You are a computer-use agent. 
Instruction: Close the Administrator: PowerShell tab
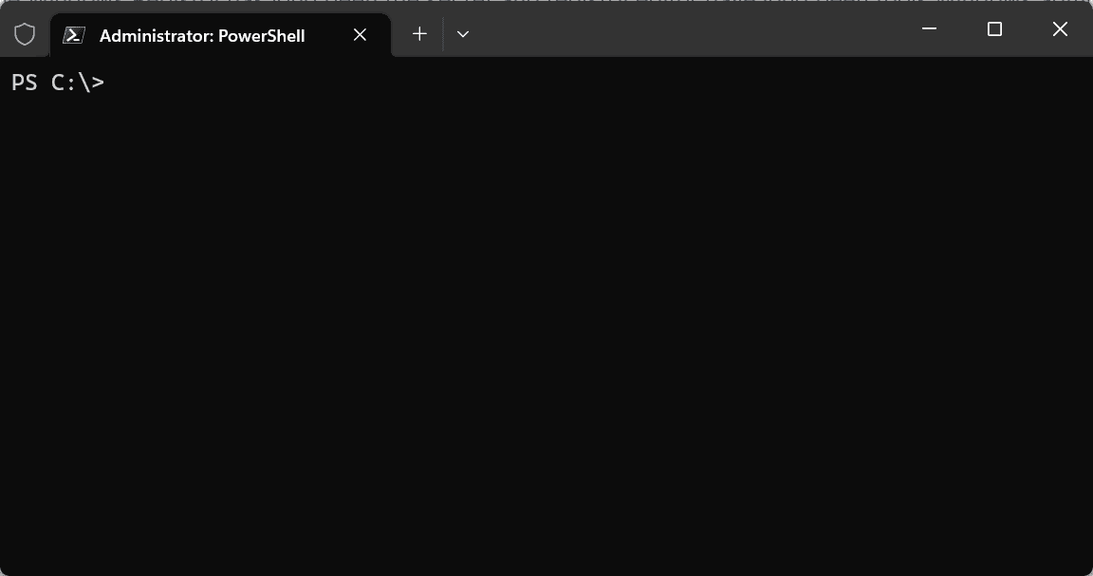coord(360,35)
